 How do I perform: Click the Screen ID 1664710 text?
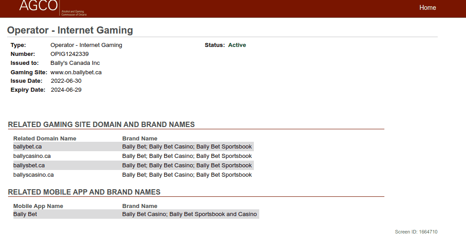416,232
